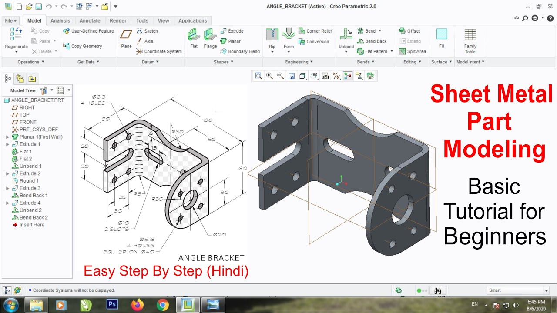Switch to the Annotate tab

pos(90,20)
